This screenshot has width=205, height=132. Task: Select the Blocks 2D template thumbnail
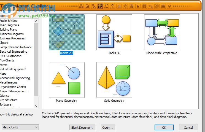coord(67,32)
